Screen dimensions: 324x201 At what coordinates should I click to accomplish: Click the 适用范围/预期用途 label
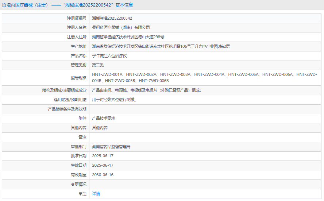(x=70, y=100)
